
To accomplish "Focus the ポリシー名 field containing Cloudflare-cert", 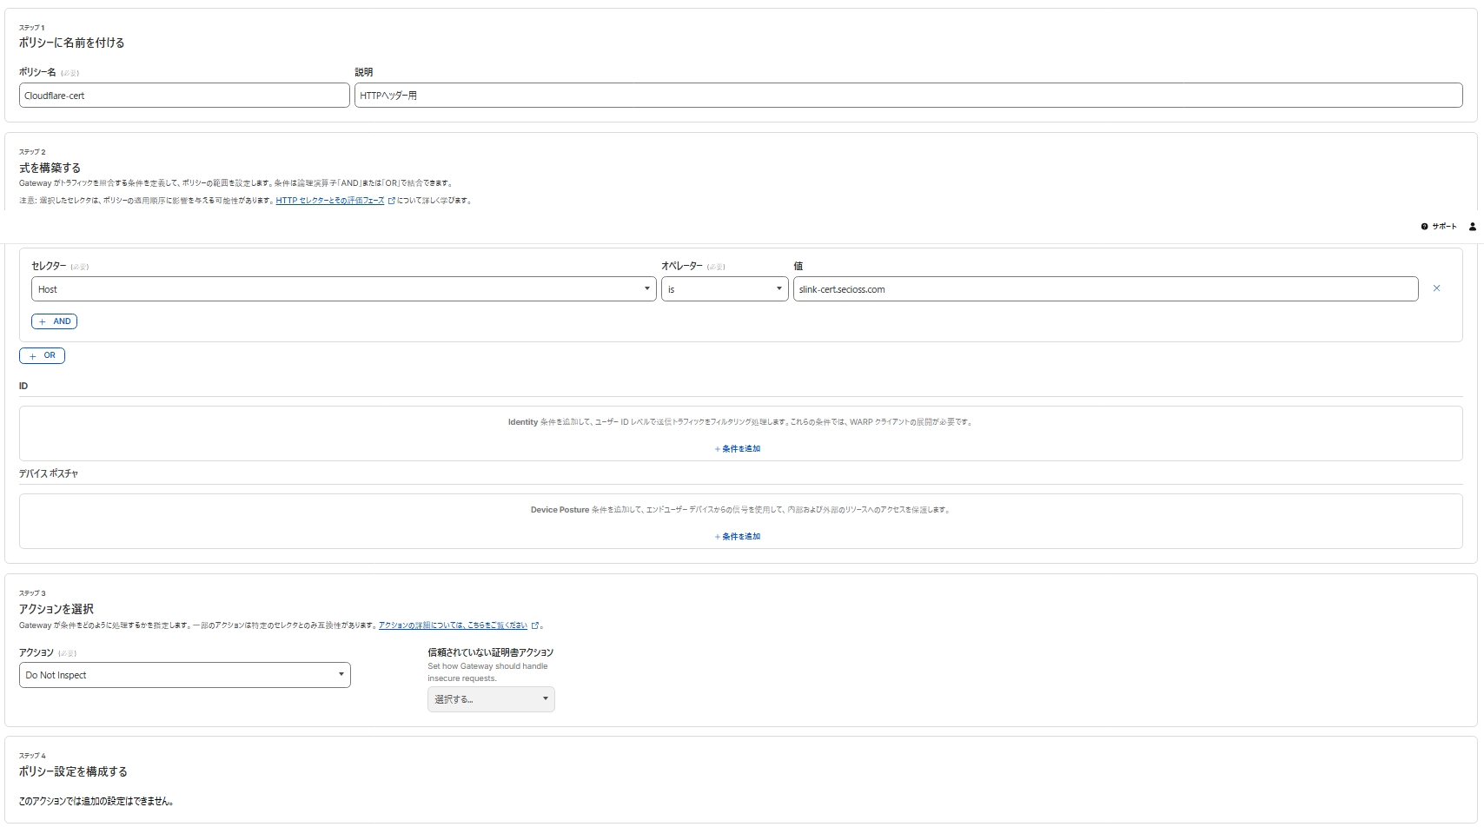I will (184, 96).
